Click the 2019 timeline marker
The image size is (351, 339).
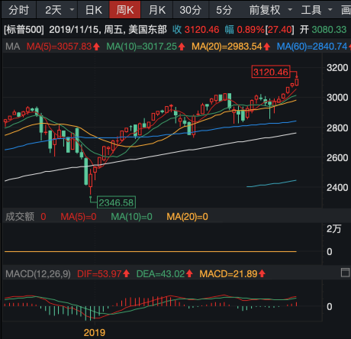95,332
